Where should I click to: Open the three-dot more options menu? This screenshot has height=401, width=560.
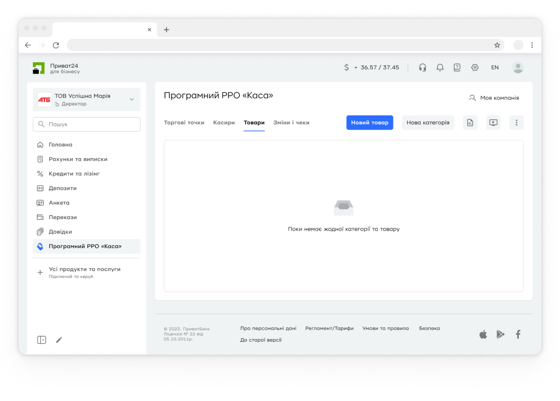coord(516,123)
